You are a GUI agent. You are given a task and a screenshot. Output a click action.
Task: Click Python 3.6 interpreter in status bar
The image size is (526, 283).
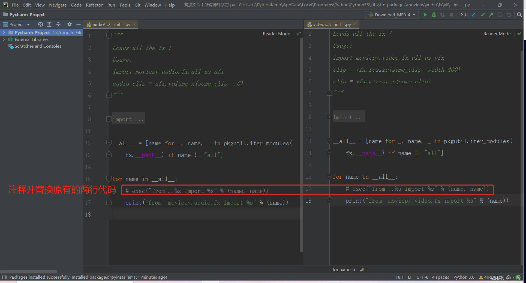(464, 277)
